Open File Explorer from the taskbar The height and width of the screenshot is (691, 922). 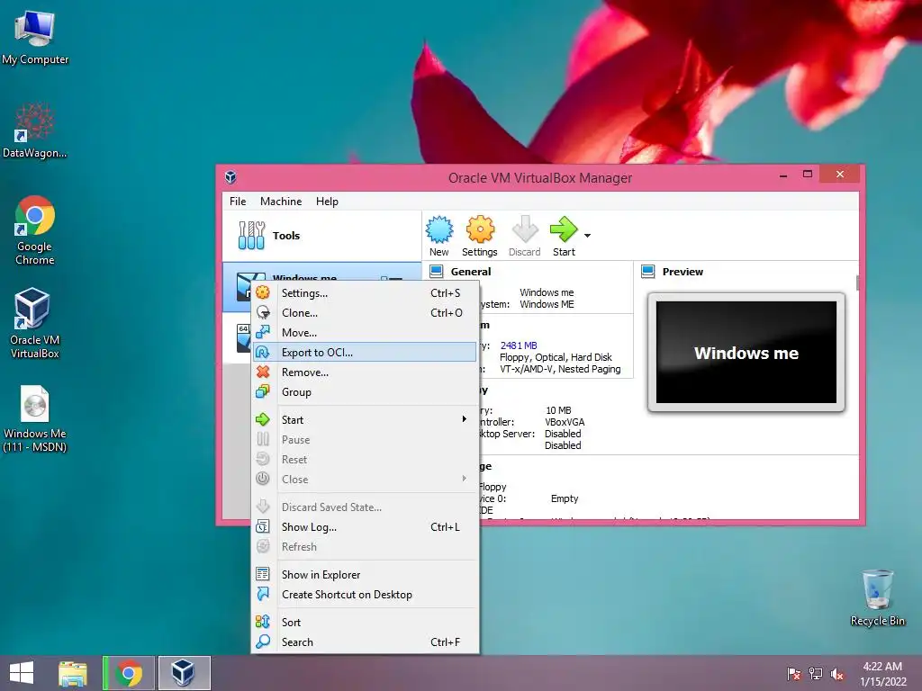(x=73, y=673)
